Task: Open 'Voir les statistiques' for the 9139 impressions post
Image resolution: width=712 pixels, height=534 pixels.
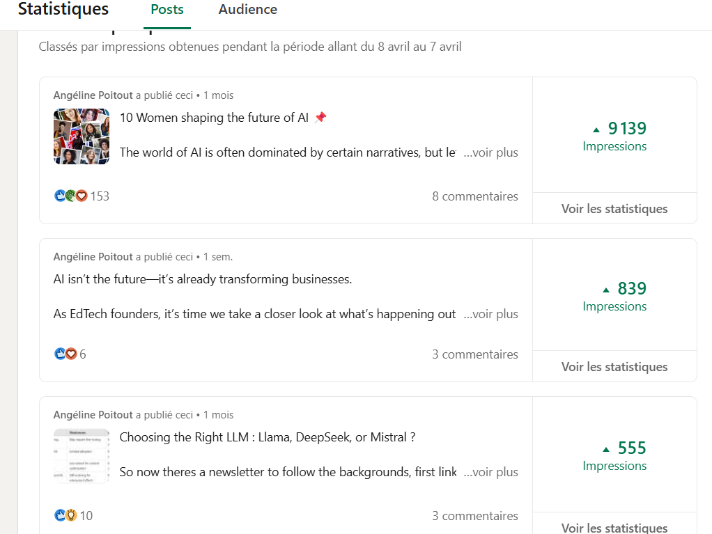Action: (614, 209)
